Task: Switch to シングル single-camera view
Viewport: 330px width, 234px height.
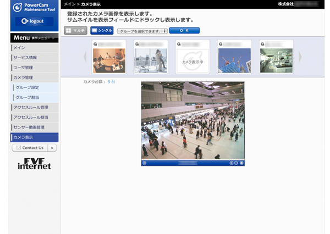Action: (x=102, y=30)
